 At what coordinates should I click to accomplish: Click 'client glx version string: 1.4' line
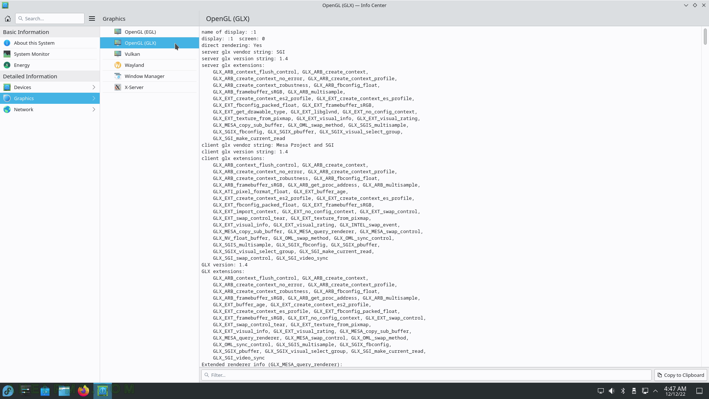tap(244, 151)
